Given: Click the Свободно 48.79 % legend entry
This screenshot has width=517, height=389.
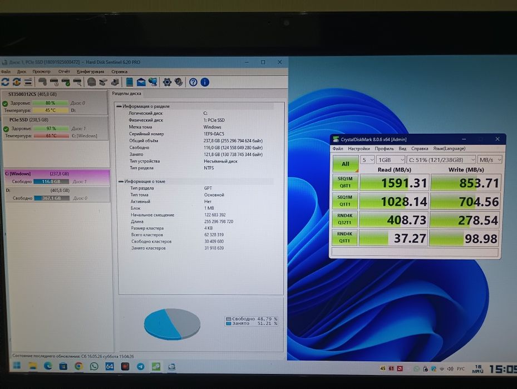Looking at the screenshot, I should point(251,319).
